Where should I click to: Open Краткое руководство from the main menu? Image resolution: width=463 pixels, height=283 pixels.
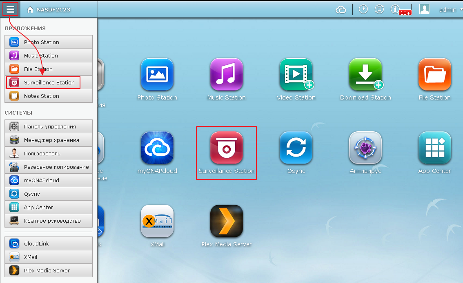(x=49, y=221)
